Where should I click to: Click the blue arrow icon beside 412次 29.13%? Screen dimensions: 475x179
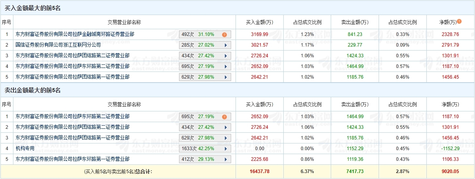pos(226,160)
